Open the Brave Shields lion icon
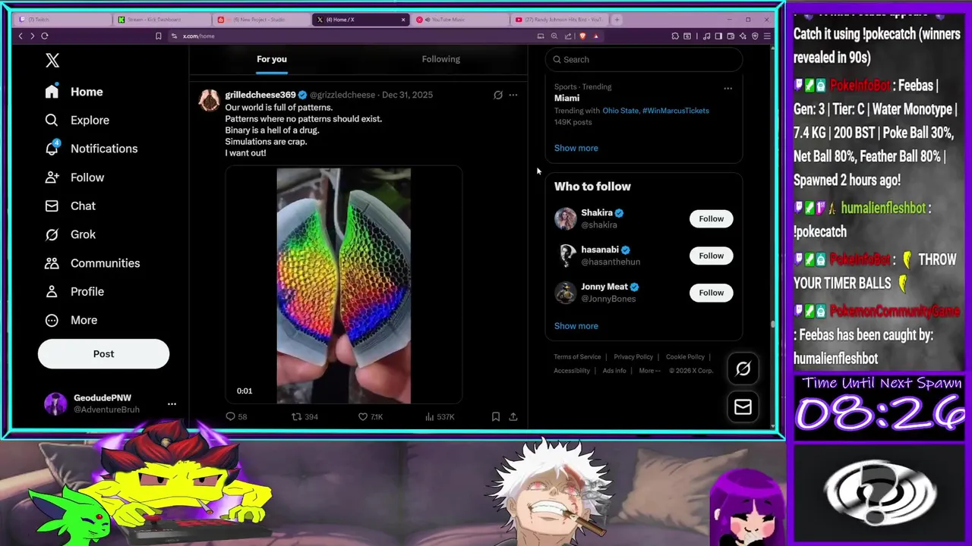Screen dimensions: 972x546 pos(582,36)
